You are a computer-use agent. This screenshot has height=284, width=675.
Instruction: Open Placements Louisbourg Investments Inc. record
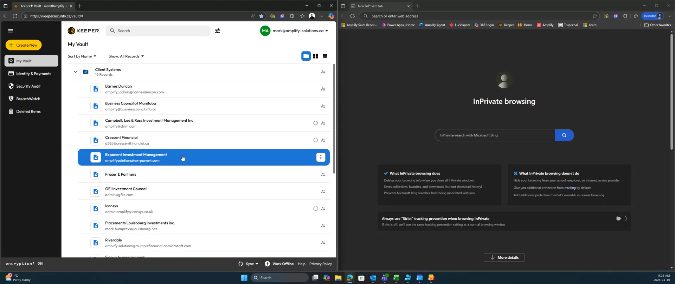(204, 226)
